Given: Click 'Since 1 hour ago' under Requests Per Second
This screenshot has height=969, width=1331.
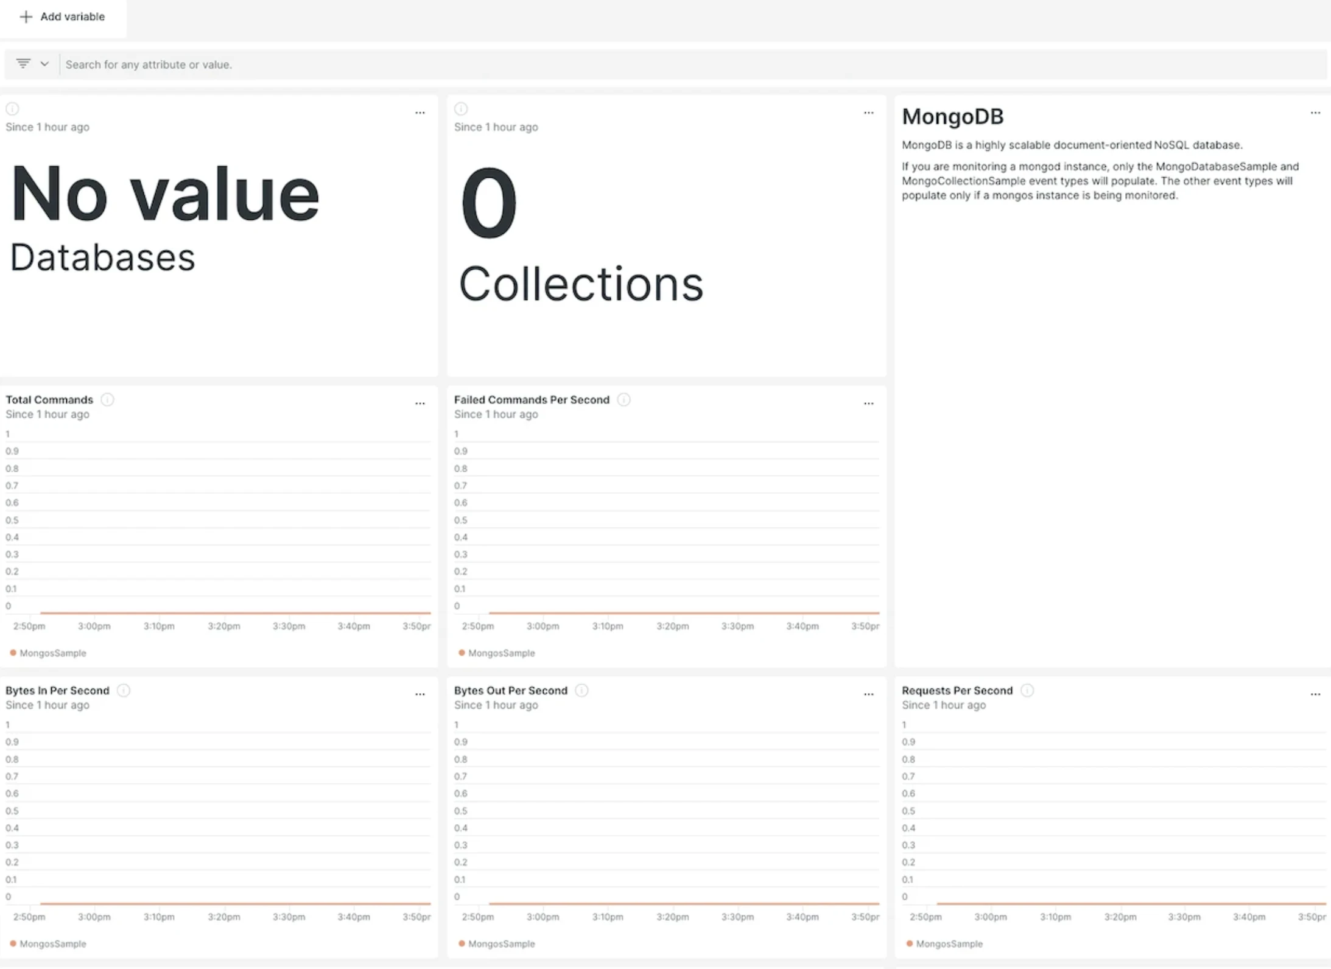Looking at the screenshot, I should click(x=944, y=705).
